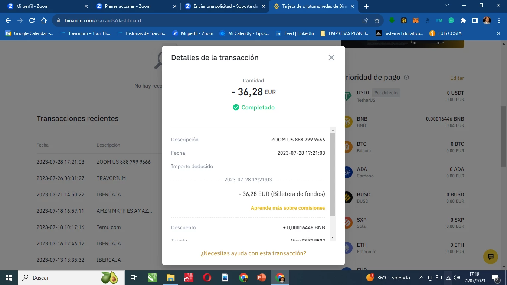The image size is (507, 285).
Task: Select the ADA Cardano coin icon
Action: click(x=347, y=172)
